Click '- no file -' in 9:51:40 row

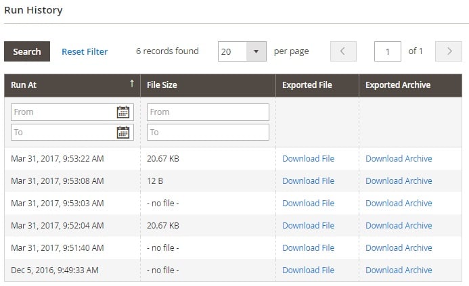(x=162, y=247)
